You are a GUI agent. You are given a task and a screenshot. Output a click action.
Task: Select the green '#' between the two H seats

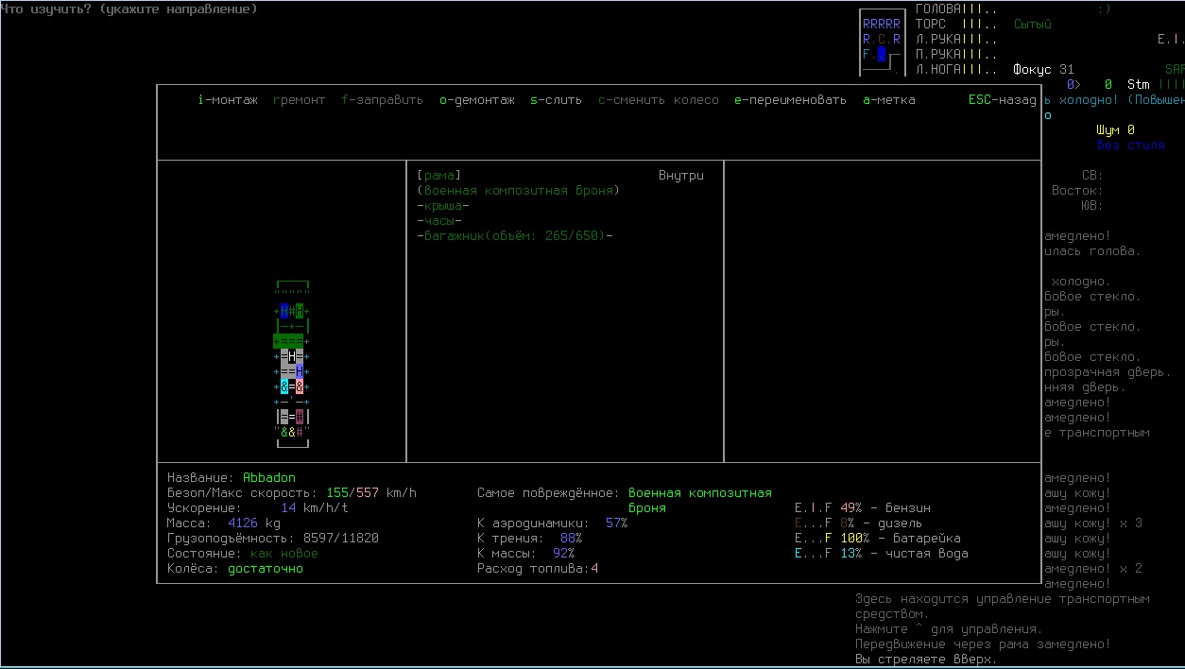(292, 311)
